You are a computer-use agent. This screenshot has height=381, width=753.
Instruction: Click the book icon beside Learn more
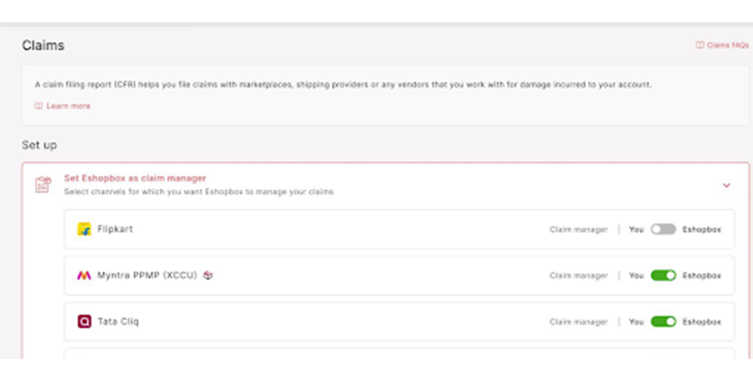pyautogui.click(x=38, y=106)
